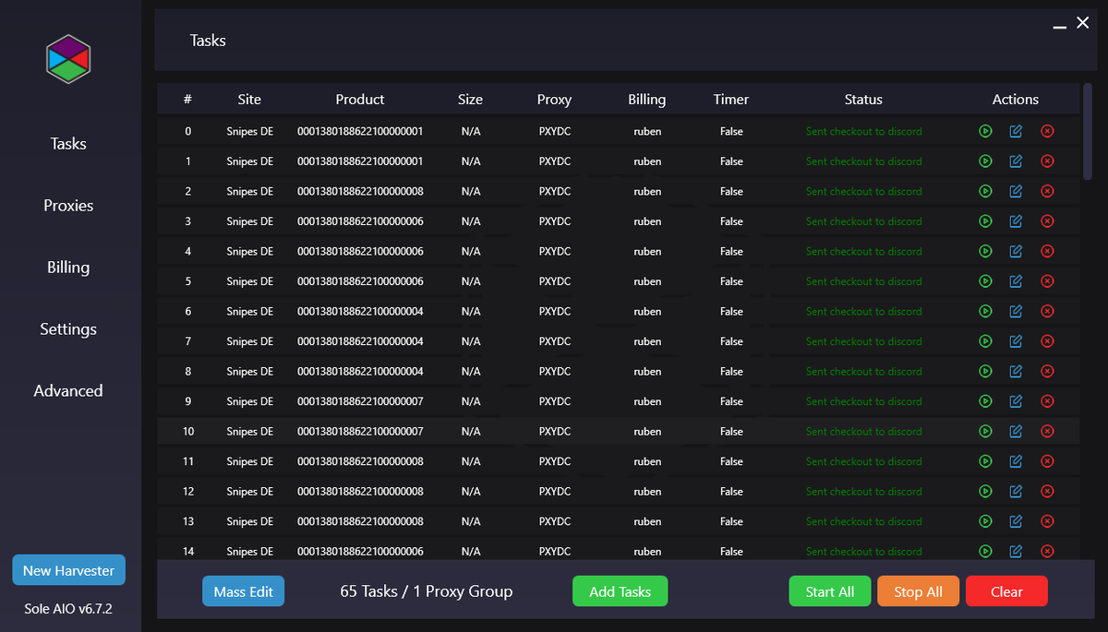Viewport: 1108px width, 632px height.
Task: Start All tasks
Action: coord(830,591)
